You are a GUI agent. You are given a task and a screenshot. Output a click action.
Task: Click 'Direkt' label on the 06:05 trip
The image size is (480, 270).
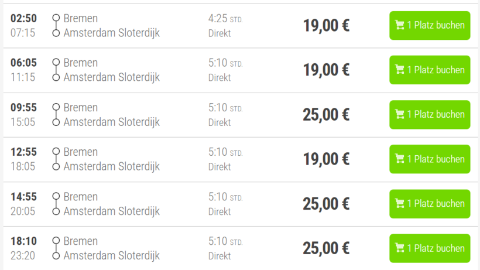[220, 77]
